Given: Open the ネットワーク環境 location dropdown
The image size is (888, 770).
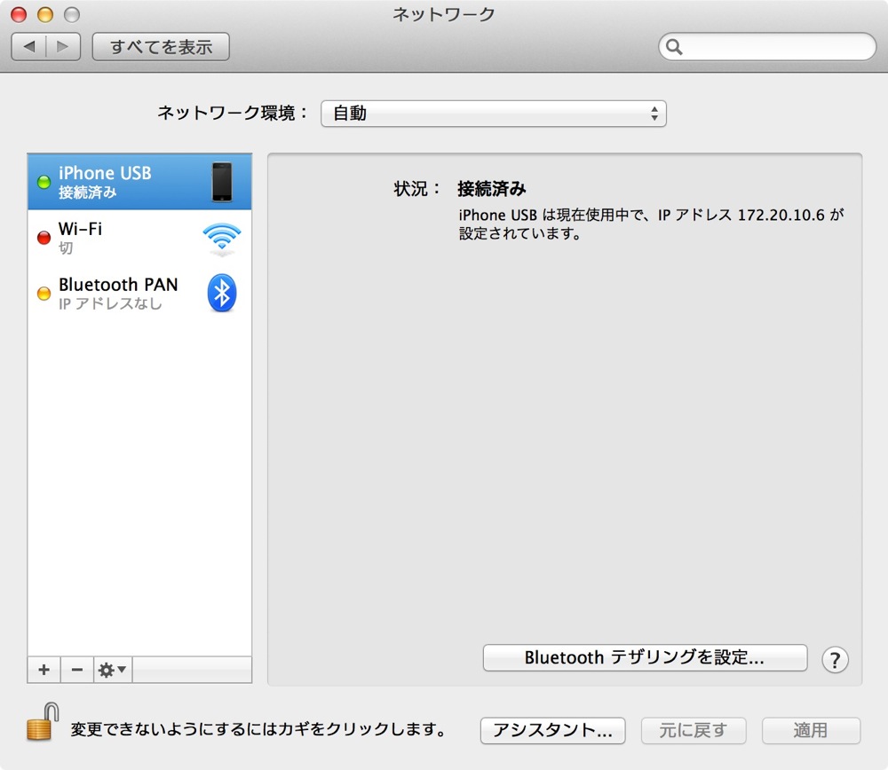Looking at the screenshot, I should click(x=493, y=114).
